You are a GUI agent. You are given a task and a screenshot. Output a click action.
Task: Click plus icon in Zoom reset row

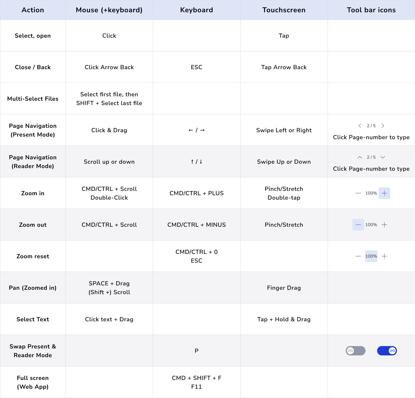click(384, 256)
